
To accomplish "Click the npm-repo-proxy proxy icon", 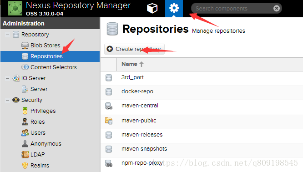I will pyautogui.click(x=109, y=163).
